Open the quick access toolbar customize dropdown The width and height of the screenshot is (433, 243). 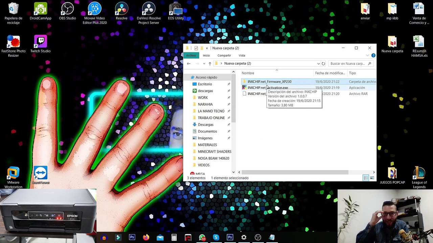pos(207,48)
